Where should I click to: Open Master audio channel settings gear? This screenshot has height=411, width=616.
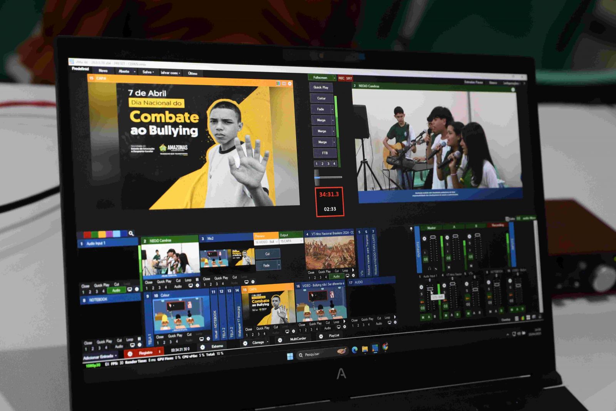424,238
